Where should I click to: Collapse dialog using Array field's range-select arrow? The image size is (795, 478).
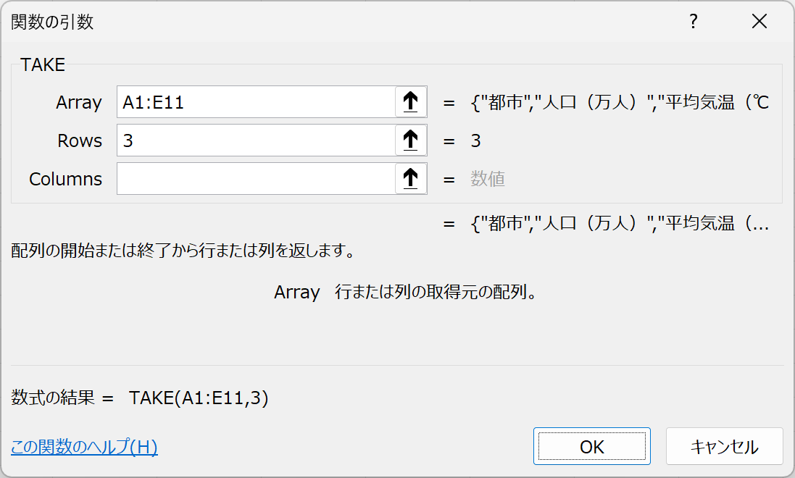point(411,102)
